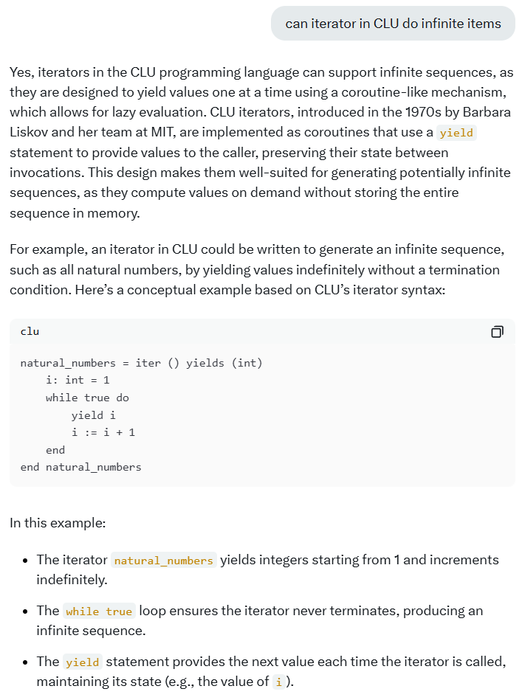Click the clu language label on code block
The width and height of the screenshot is (522, 700).
tap(30, 331)
